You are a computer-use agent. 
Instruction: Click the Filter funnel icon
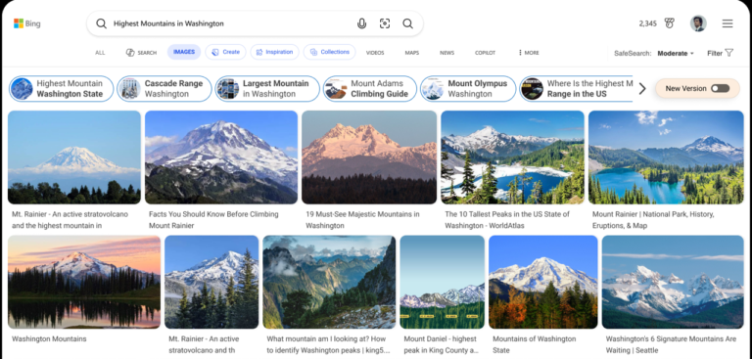728,53
